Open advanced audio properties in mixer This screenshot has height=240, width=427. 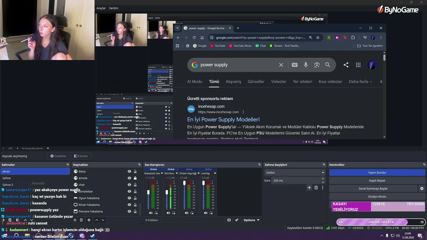tap(237, 220)
